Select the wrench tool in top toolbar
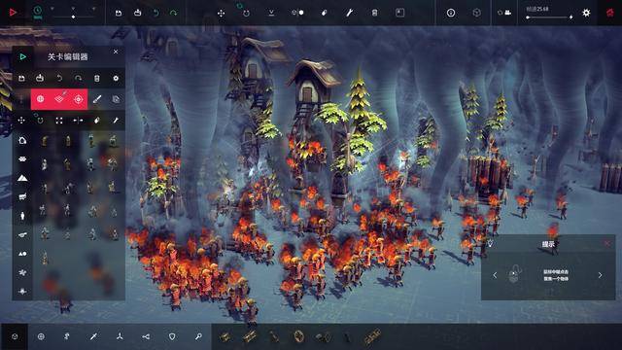The image size is (622, 350). [x=349, y=13]
